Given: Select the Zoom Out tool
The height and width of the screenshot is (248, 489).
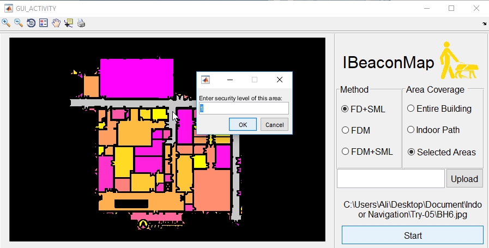Looking at the screenshot, I should pos(19,23).
